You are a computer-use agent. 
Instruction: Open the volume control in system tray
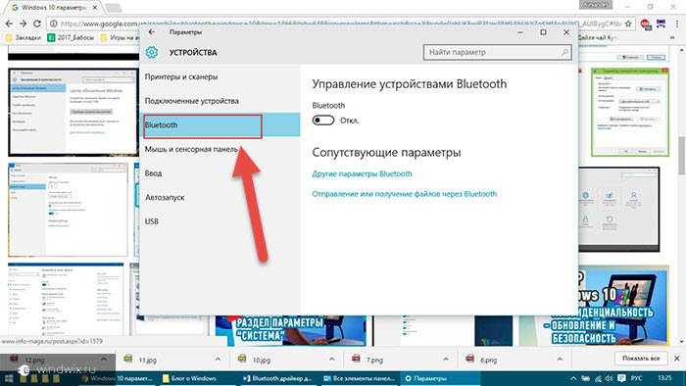(x=609, y=378)
